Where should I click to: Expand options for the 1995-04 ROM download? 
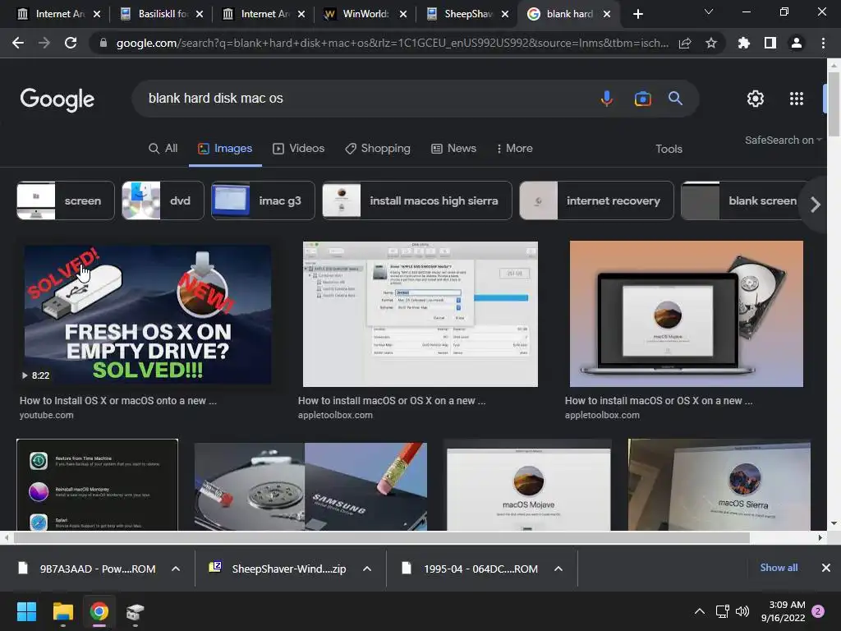point(558,569)
